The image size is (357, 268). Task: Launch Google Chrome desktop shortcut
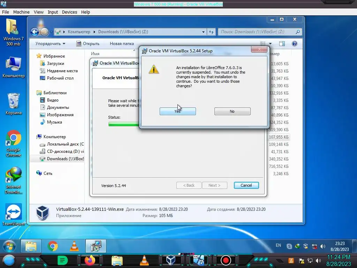point(13,143)
